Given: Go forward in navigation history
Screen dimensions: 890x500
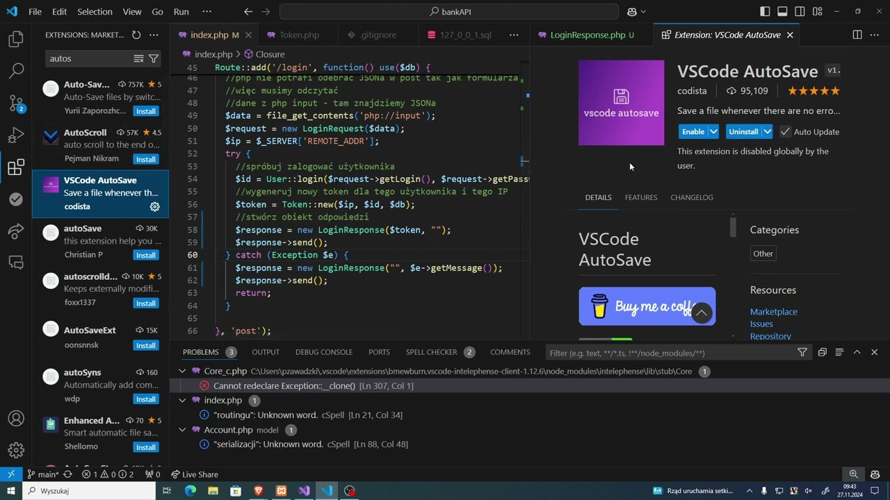Looking at the screenshot, I should [x=267, y=12].
